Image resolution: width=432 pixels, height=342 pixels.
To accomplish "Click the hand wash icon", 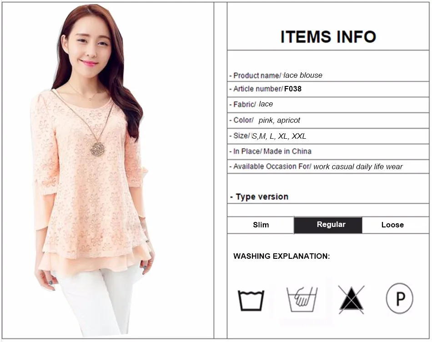I will pyautogui.click(x=302, y=299).
